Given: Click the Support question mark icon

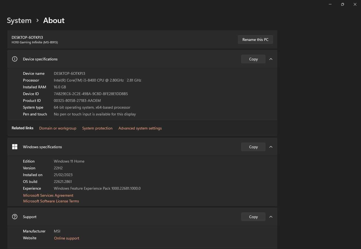Looking at the screenshot, I should click(15, 217).
